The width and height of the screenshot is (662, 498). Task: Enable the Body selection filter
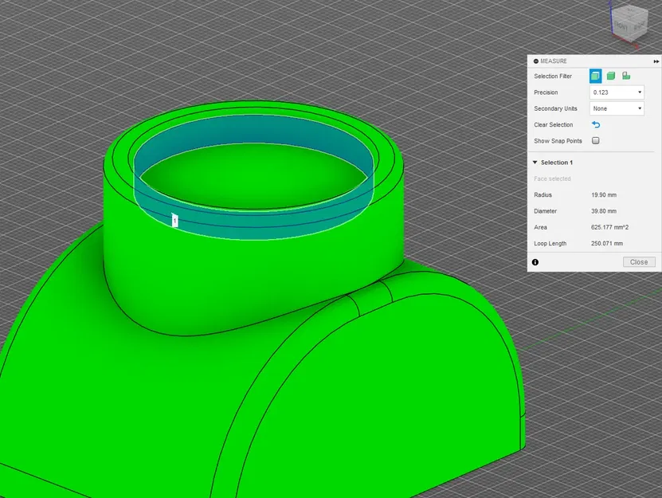pyautogui.click(x=611, y=76)
